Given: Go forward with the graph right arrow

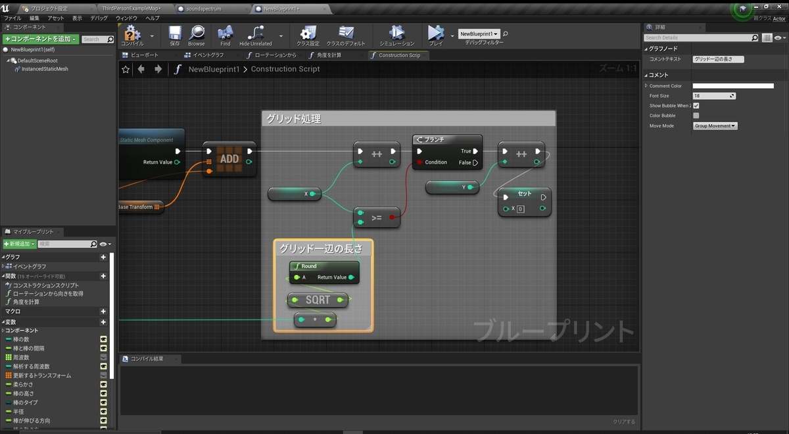Looking at the screenshot, I should [158, 69].
